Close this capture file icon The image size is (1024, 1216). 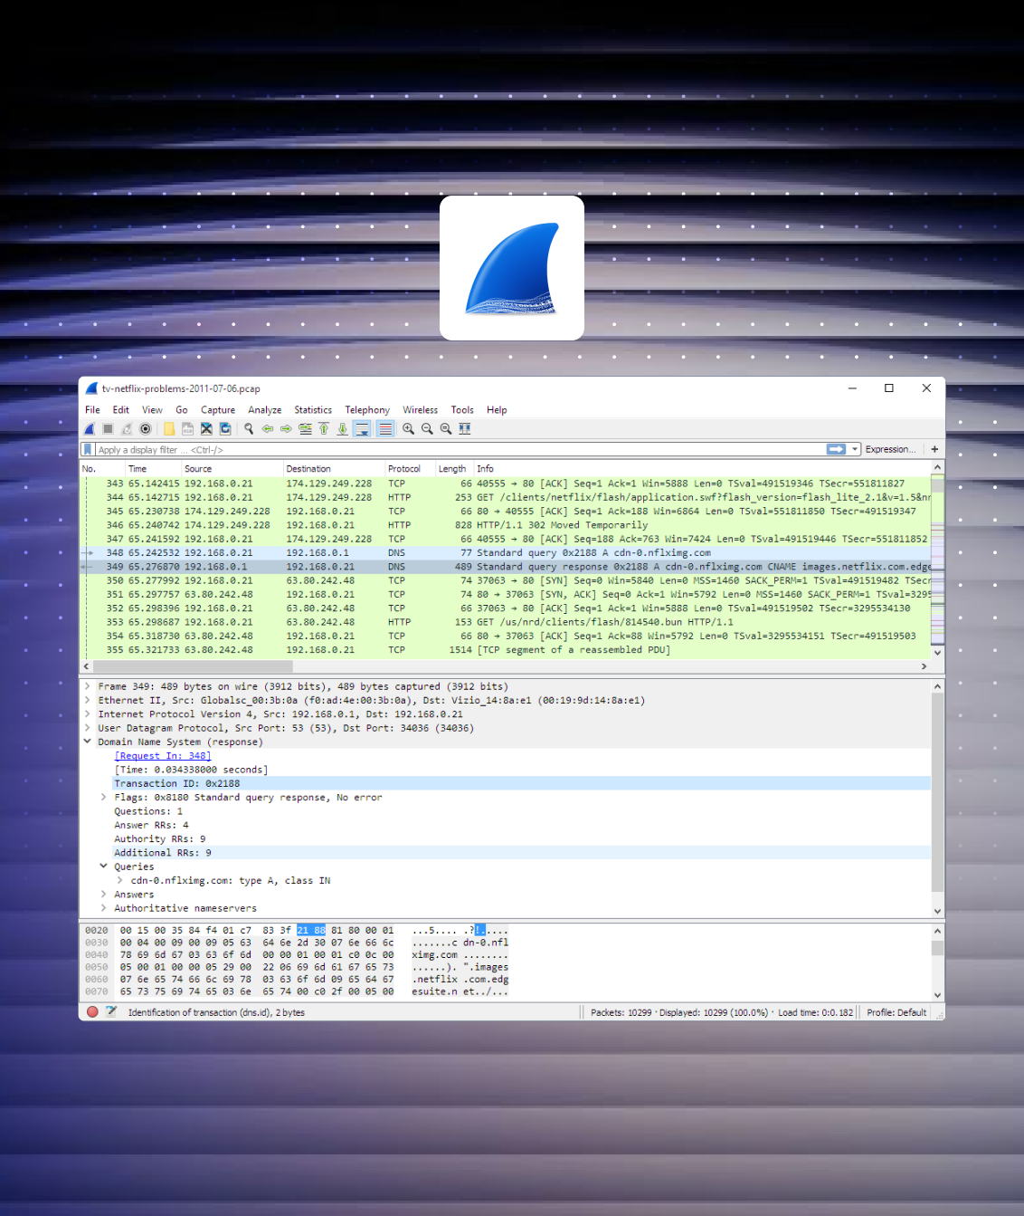[x=206, y=429]
